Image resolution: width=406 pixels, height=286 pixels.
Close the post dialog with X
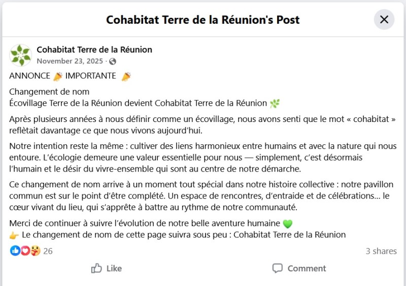(x=384, y=20)
